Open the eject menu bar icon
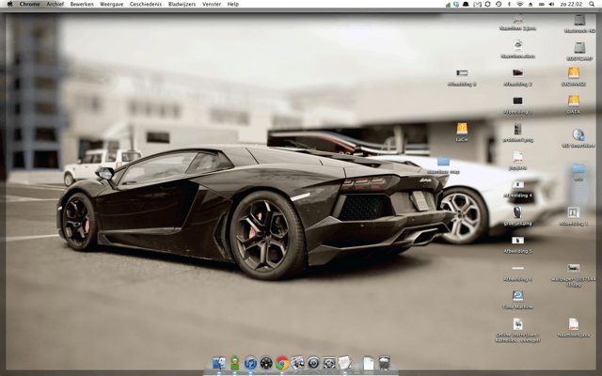This screenshot has width=602, height=376. (x=531, y=4)
